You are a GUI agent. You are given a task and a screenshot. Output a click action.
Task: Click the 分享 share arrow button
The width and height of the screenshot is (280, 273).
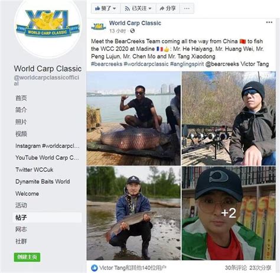click(168, 8)
